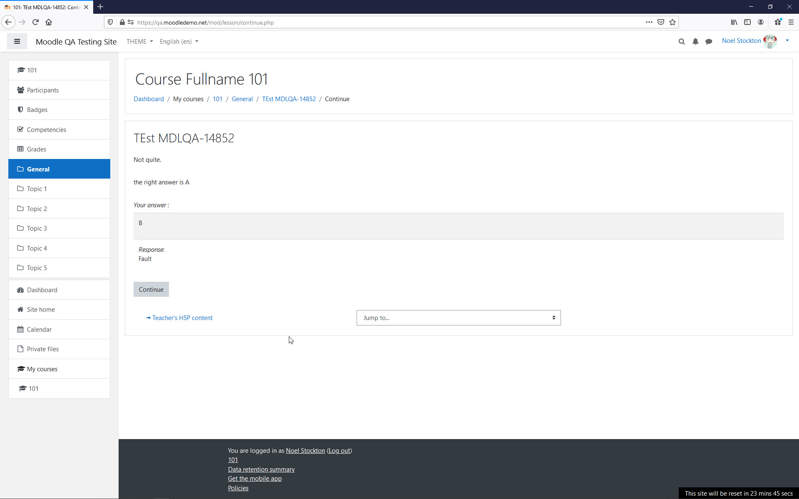Close the current browser tab
The width and height of the screenshot is (799, 499).
click(86, 7)
